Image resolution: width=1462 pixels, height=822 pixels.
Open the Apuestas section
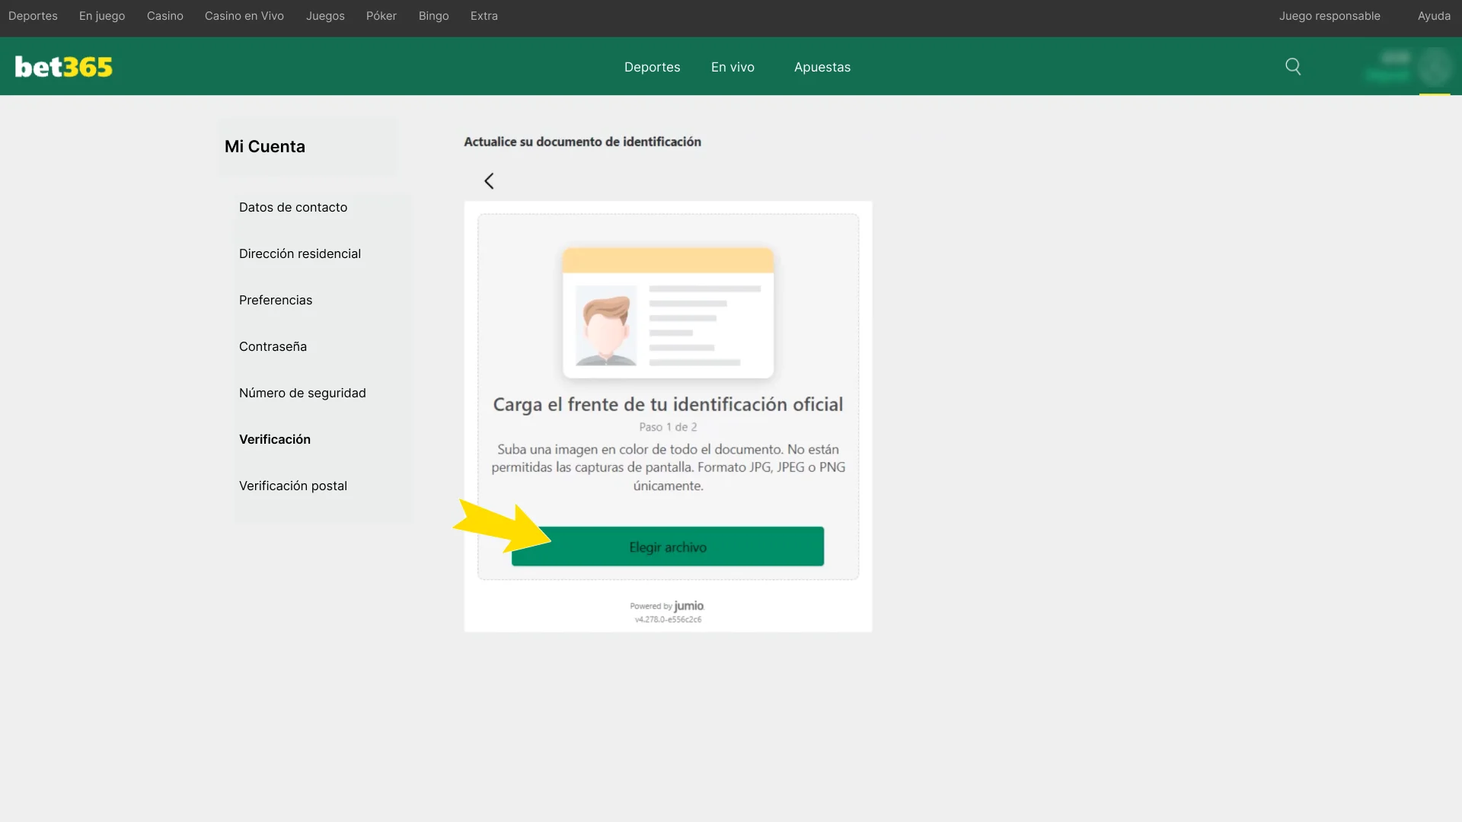(822, 66)
